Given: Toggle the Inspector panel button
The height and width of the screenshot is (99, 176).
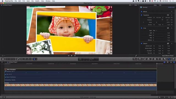Looking at the screenshot, I should pos(169,59).
